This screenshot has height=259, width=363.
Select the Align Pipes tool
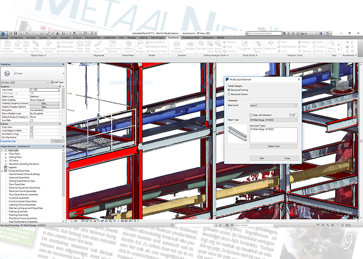pos(88,47)
